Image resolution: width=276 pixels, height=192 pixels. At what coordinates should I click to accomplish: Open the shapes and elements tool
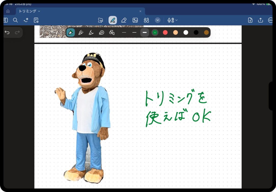146,20
